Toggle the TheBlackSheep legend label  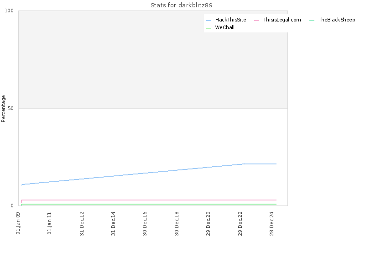pos(337,20)
